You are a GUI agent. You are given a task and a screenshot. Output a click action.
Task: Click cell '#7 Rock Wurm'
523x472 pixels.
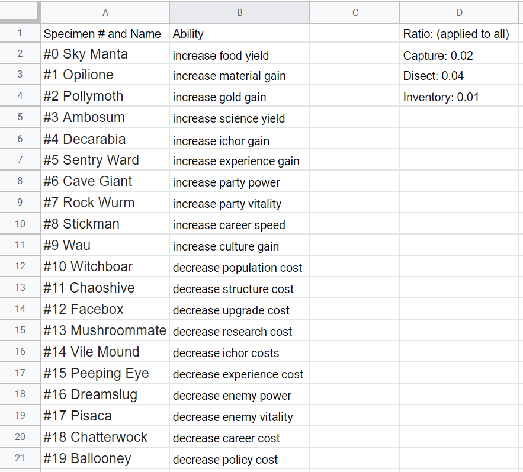[105, 202]
